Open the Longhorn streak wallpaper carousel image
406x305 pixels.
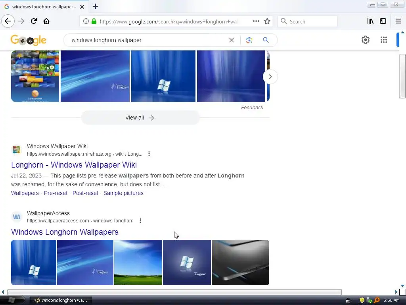pyautogui.click(x=95, y=76)
